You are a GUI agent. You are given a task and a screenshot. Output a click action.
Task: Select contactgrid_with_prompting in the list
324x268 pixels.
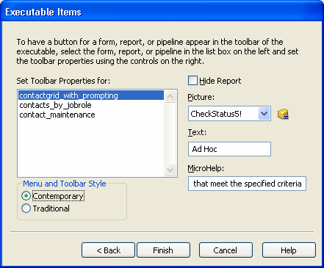click(91, 95)
